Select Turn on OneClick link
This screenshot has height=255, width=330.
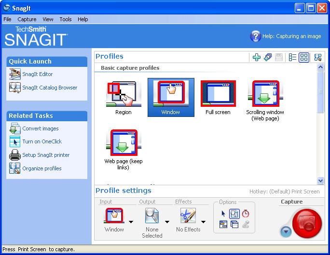point(42,141)
